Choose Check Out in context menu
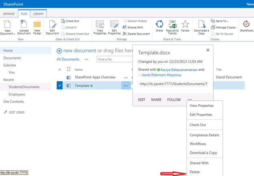The height and width of the screenshot is (176, 254). click(x=198, y=125)
